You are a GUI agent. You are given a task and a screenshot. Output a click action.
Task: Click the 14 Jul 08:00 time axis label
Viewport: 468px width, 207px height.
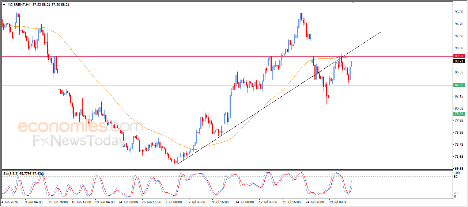(x=245, y=202)
